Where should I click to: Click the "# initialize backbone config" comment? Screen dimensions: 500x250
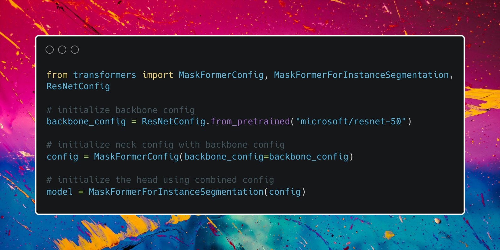[x=120, y=110]
